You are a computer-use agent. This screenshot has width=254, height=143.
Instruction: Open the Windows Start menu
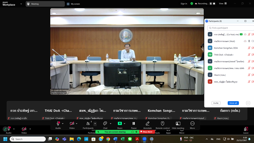pos(5,139)
